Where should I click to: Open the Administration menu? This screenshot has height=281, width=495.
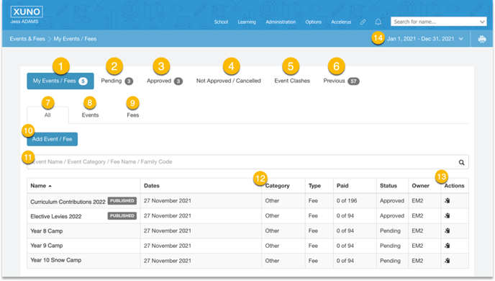281,22
